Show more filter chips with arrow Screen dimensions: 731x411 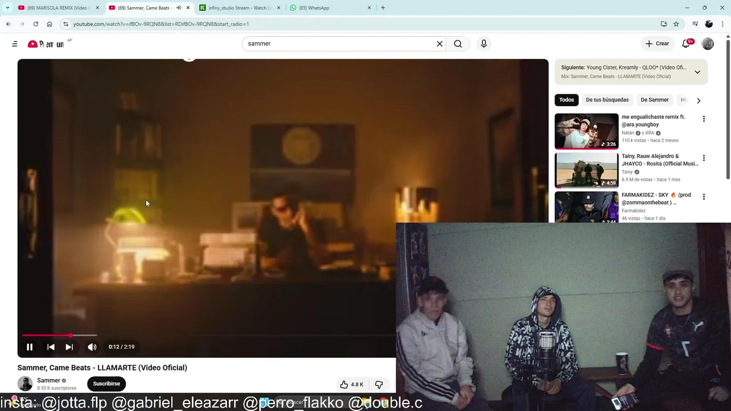tap(698, 100)
